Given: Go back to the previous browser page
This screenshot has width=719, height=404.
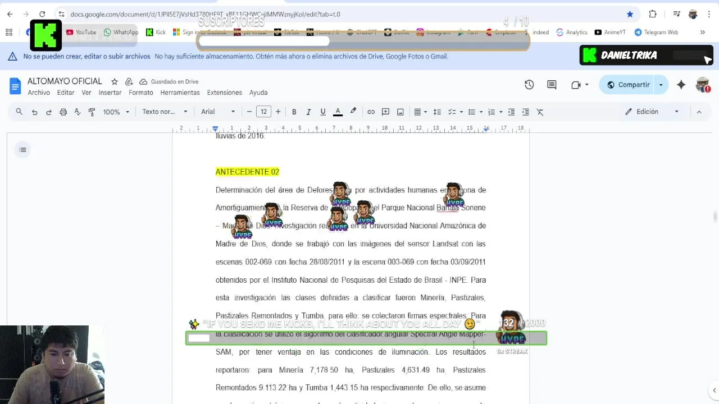Looking at the screenshot, I should 10,14.
